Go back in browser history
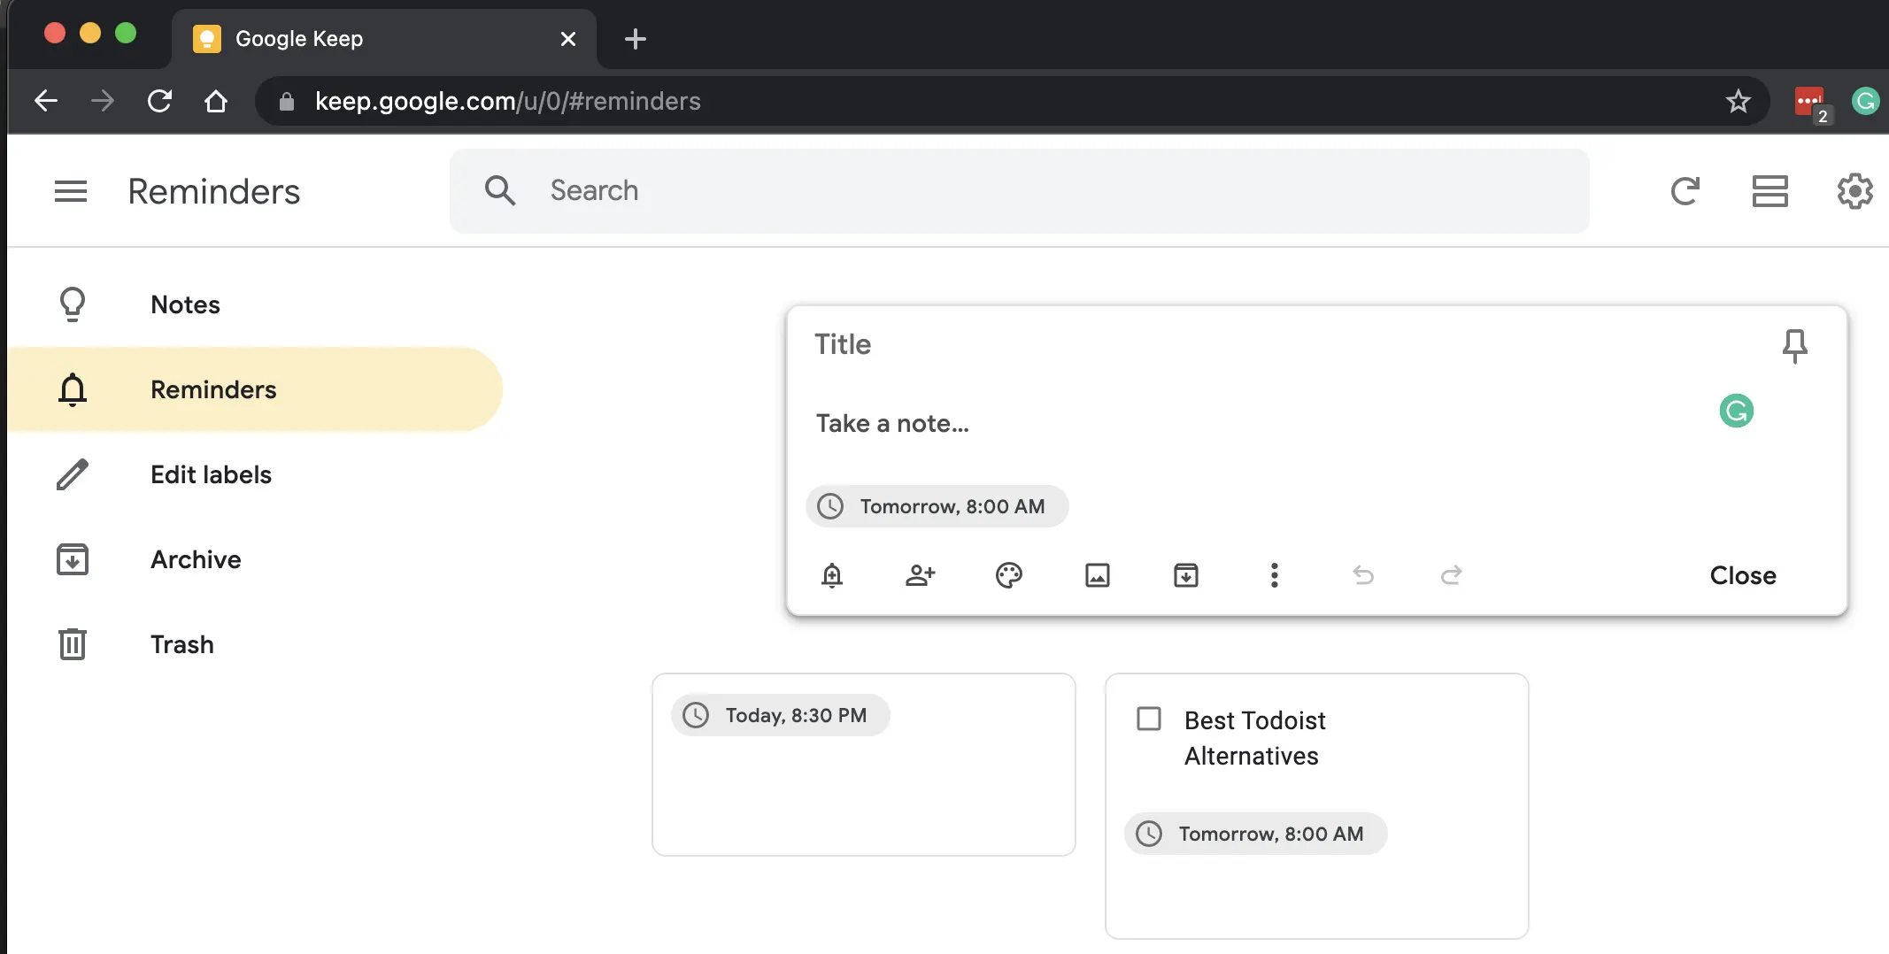1889x954 pixels. point(46,101)
